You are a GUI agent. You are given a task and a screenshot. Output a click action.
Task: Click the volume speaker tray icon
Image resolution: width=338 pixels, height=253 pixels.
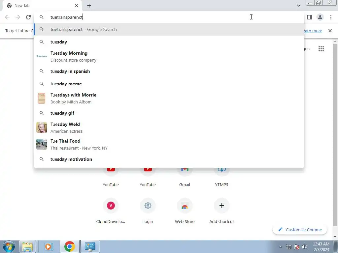(305, 247)
